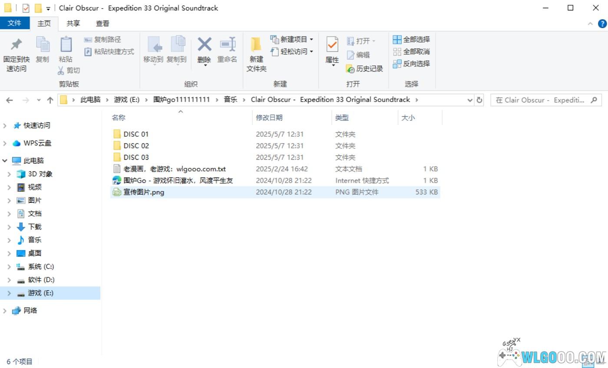Open the New Item (新建项目) dropdown
The image size is (608, 368).
pyautogui.click(x=311, y=39)
